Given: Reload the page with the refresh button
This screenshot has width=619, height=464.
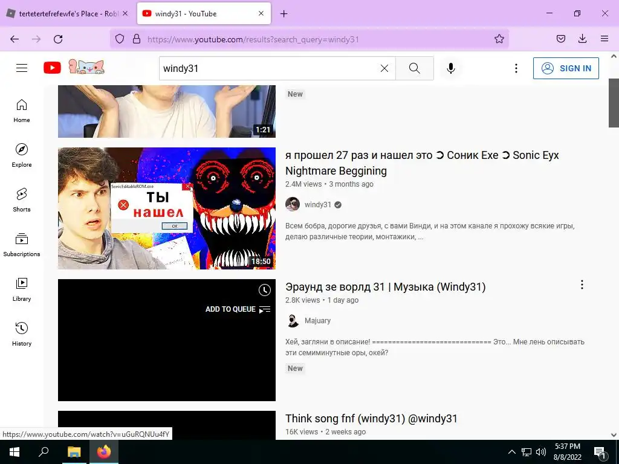Looking at the screenshot, I should coord(58,39).
